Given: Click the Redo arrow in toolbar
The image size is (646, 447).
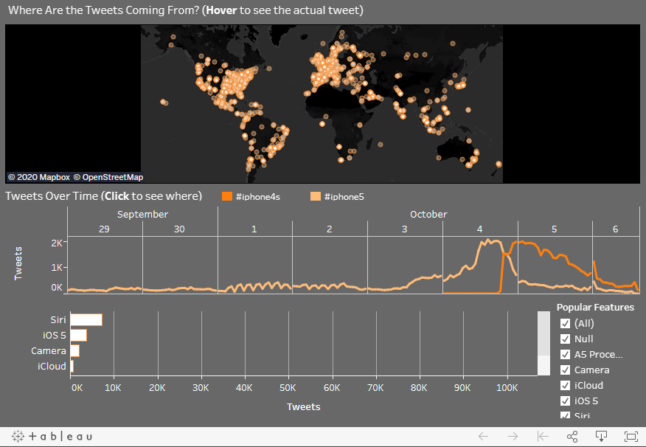Looking at the screenshot, I should (513, 437).
